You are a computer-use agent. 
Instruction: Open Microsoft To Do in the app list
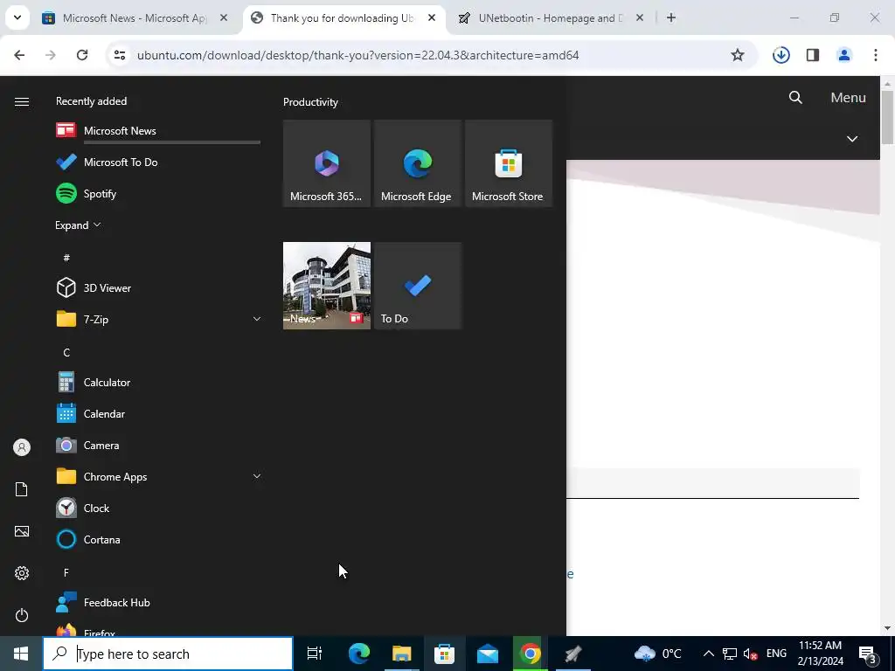point(158,162)
